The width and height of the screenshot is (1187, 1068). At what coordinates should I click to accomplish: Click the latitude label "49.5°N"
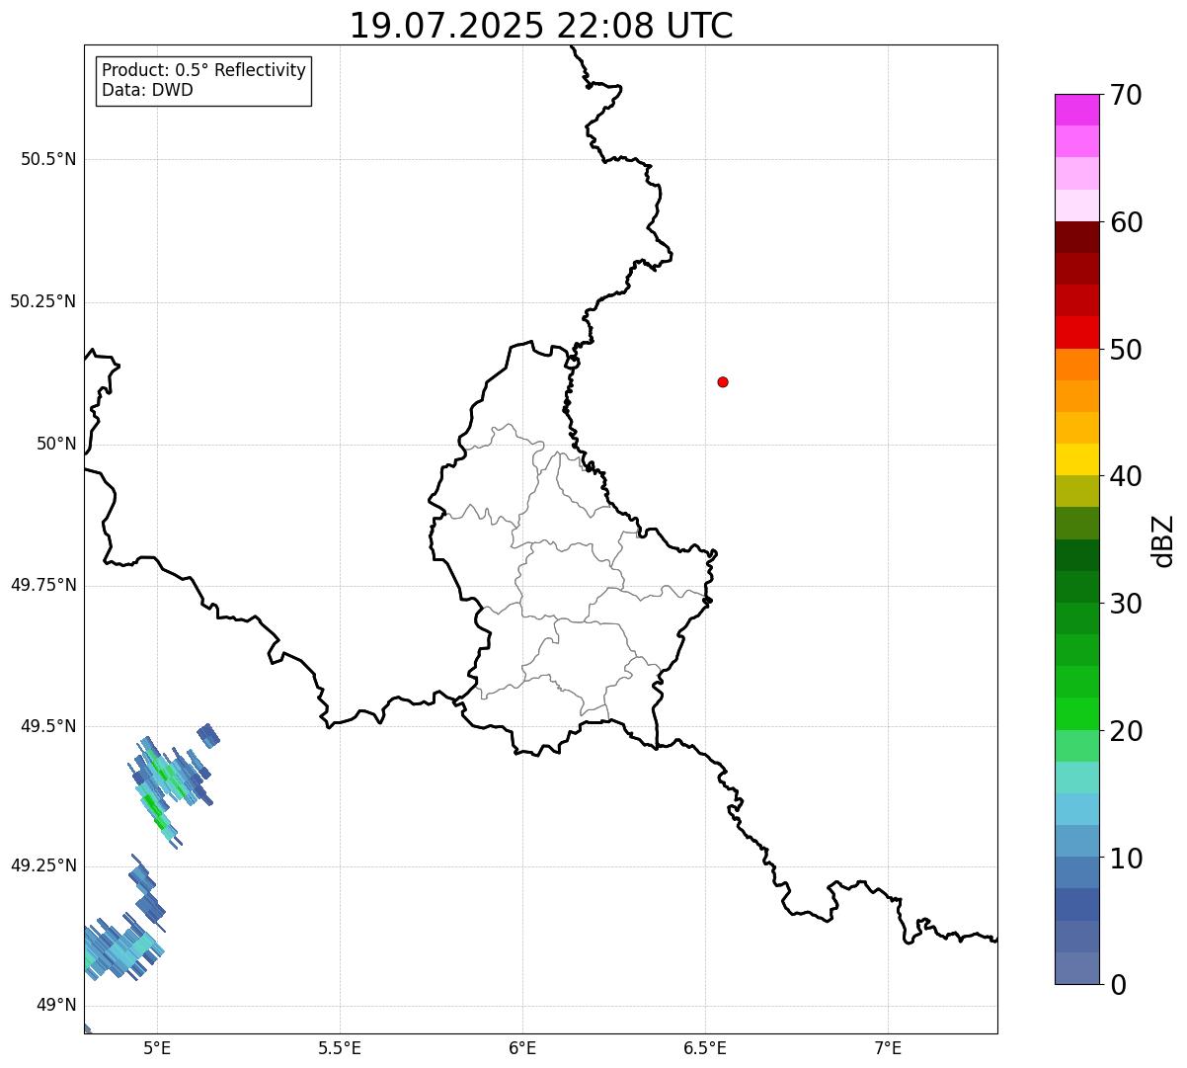tap(48, 726)
